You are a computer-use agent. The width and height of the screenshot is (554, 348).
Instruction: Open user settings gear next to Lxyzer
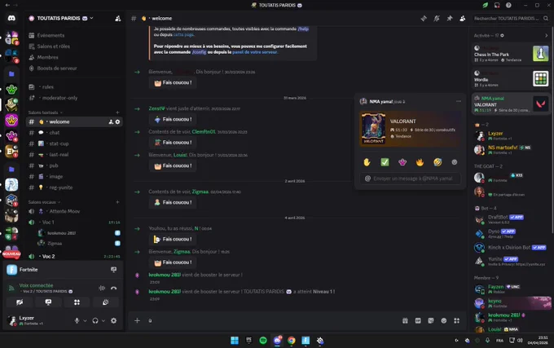113,321
